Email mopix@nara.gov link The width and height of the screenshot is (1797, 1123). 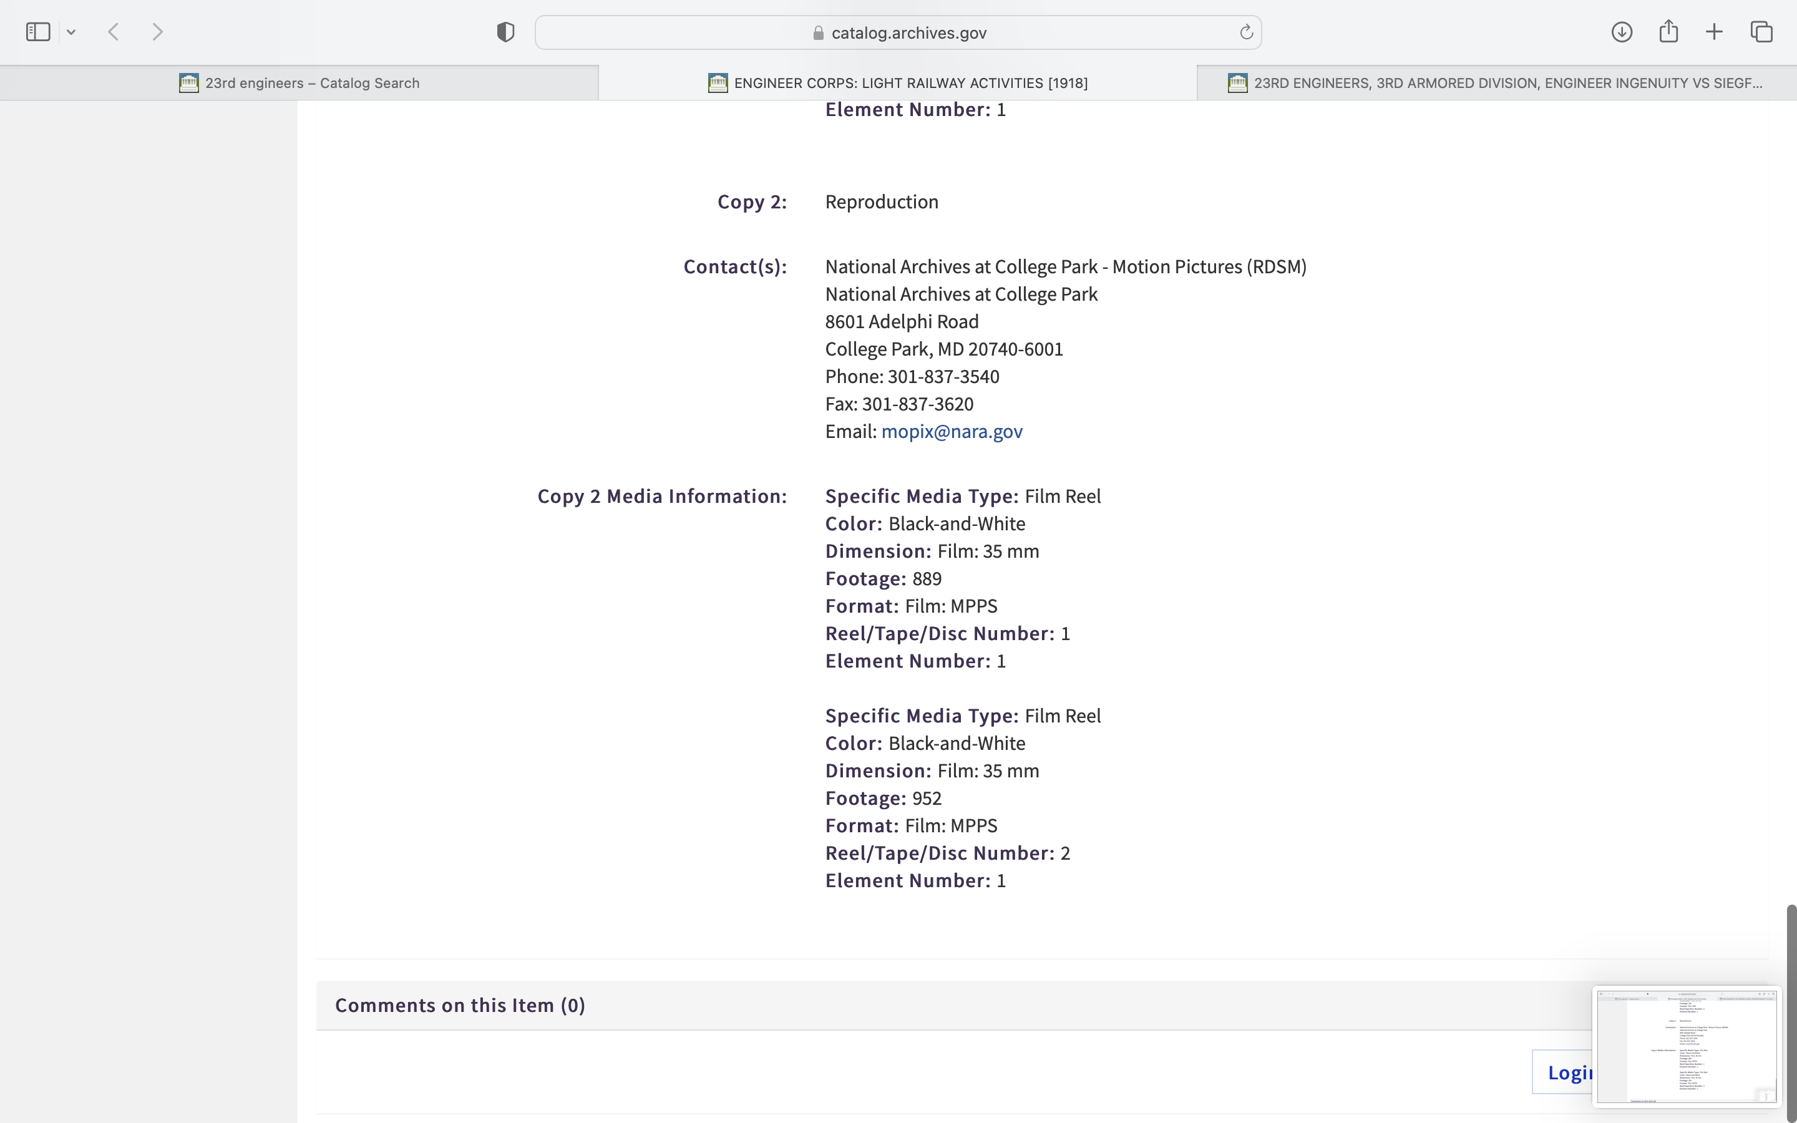point(951,432)
